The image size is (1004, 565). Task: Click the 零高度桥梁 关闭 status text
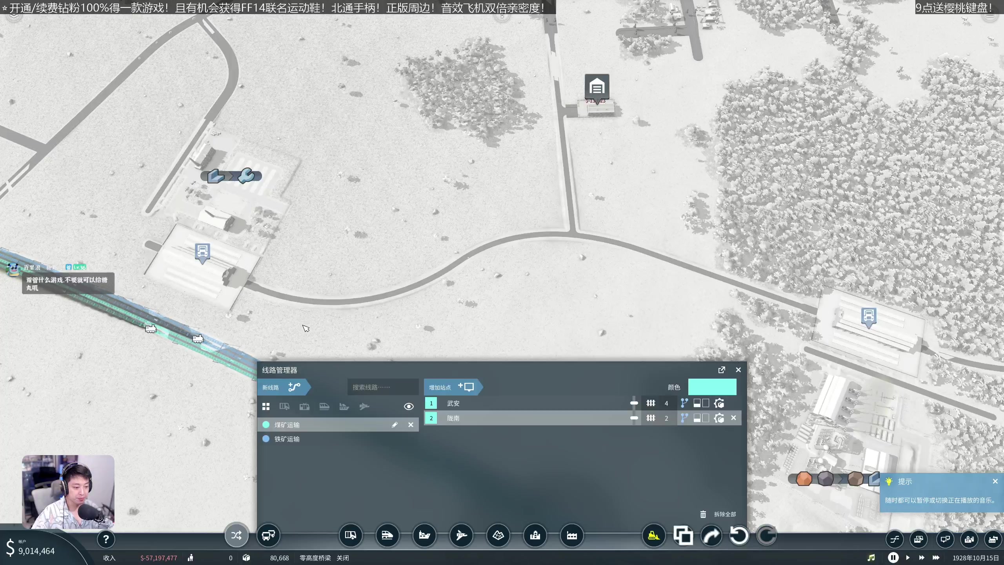click(324, 558)
